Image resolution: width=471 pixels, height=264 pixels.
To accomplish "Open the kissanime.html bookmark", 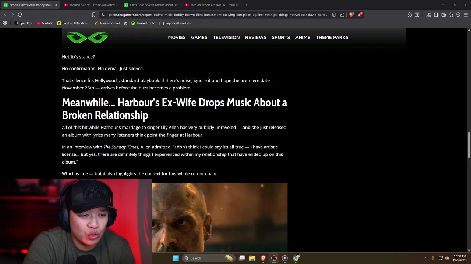I will click(x=107, y=23).
